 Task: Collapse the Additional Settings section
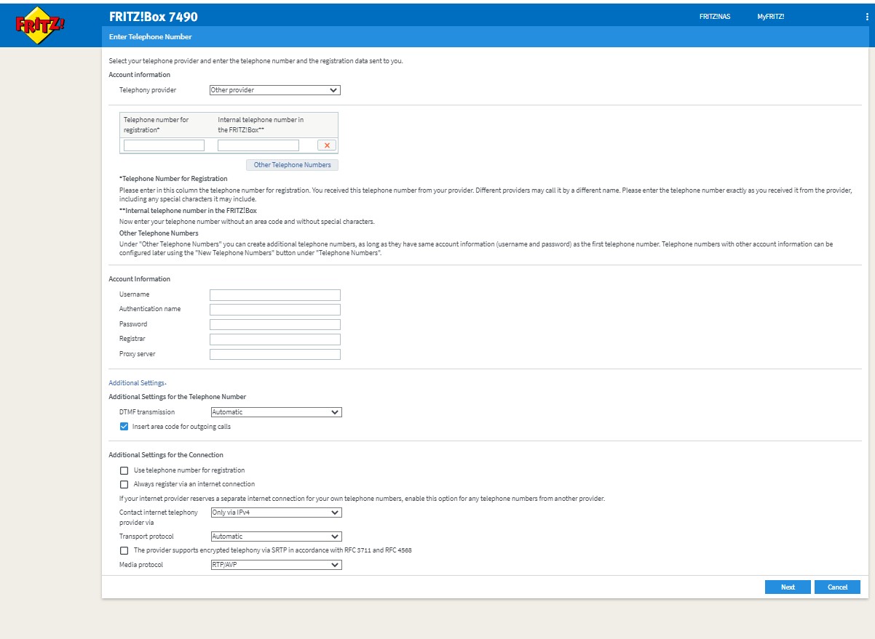click(x=137, y=383)
